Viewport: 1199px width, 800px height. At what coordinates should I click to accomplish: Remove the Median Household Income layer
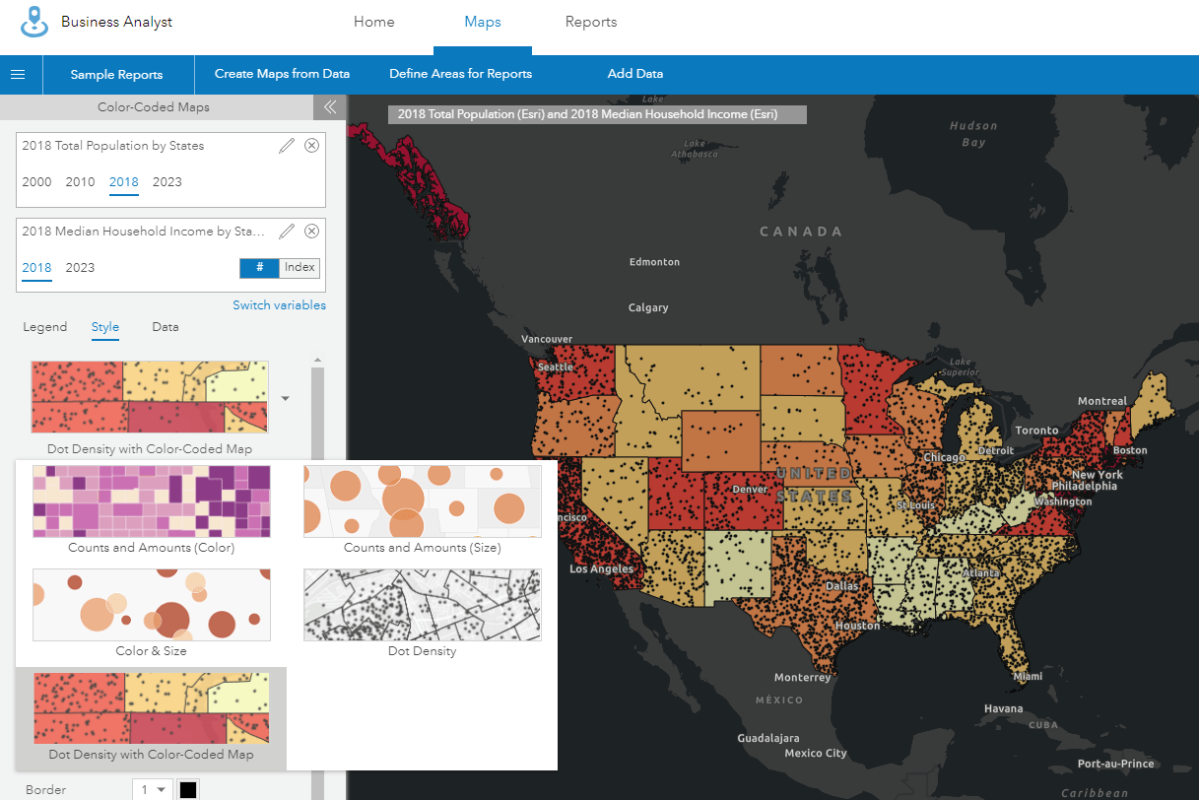[x=311, y=231]
